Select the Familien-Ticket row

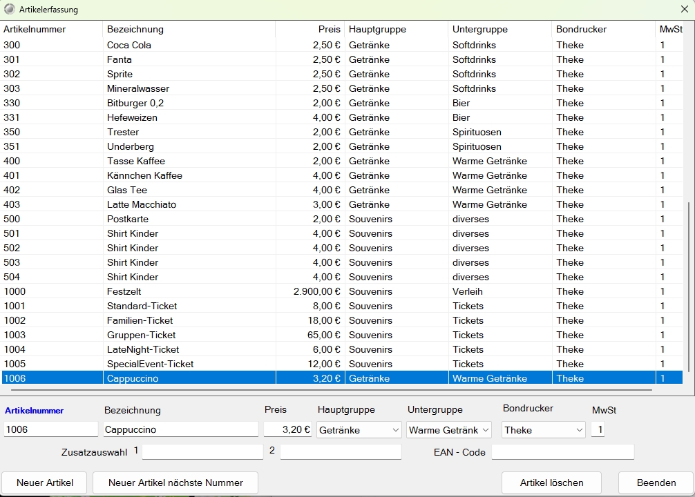[342, 321]
